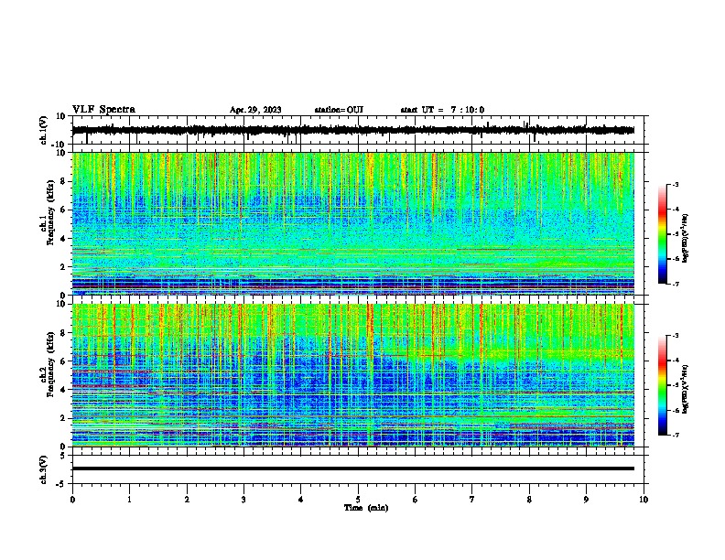Click time-axis tick label '3'

tap(243, 500)
